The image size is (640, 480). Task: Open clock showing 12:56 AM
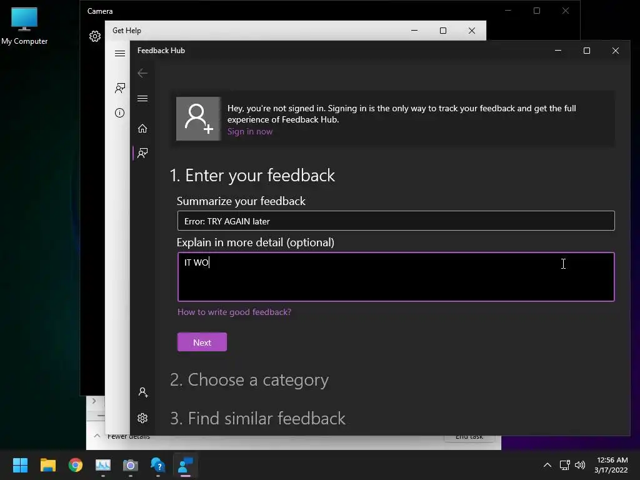point(611,465)
